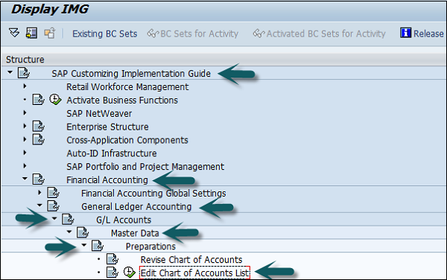Image resolution: width=447 pixels, height=280 pixels.
Task: Collapse the General Ledger Accounting node
Action: 39,205
